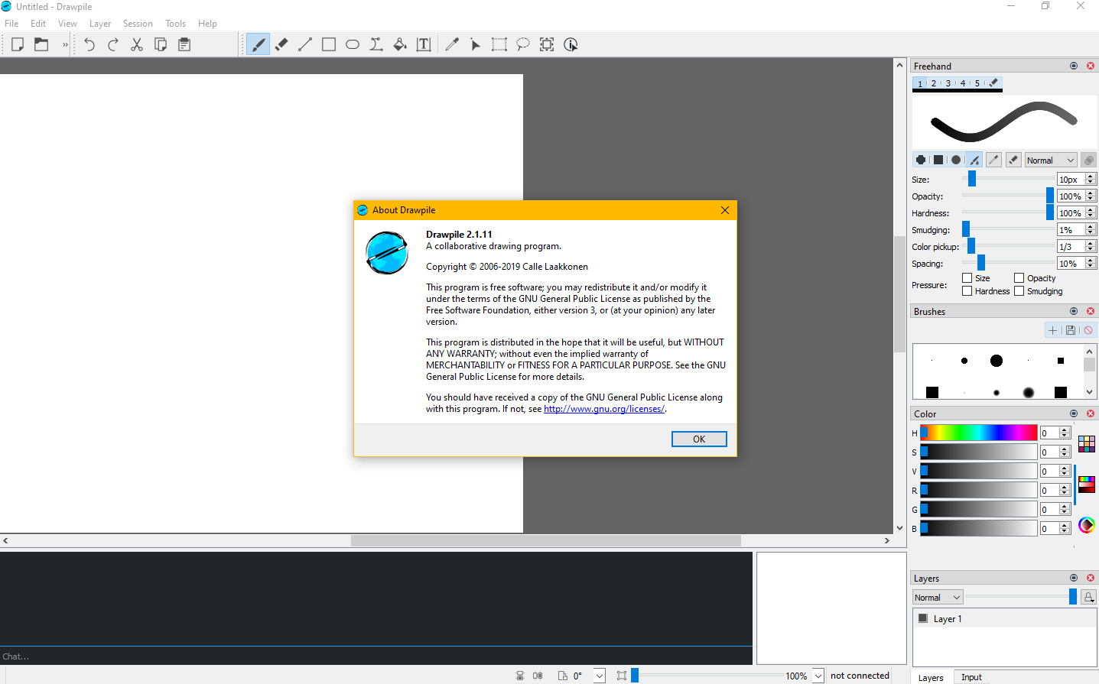
Task: Float the Layers dock panel
Action: click(x=1074, y=578)
